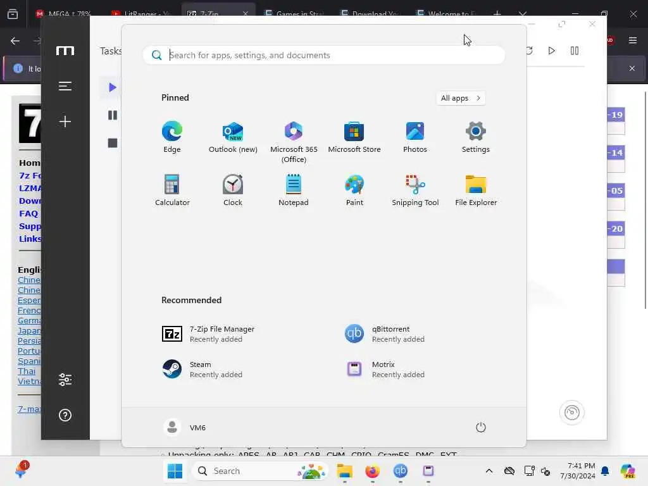Open new browser tab plus button

click(x=497, y=14)
